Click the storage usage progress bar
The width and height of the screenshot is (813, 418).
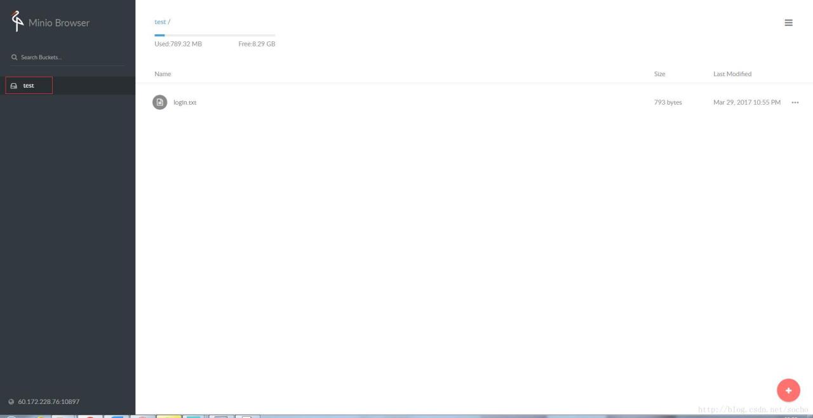215,35
